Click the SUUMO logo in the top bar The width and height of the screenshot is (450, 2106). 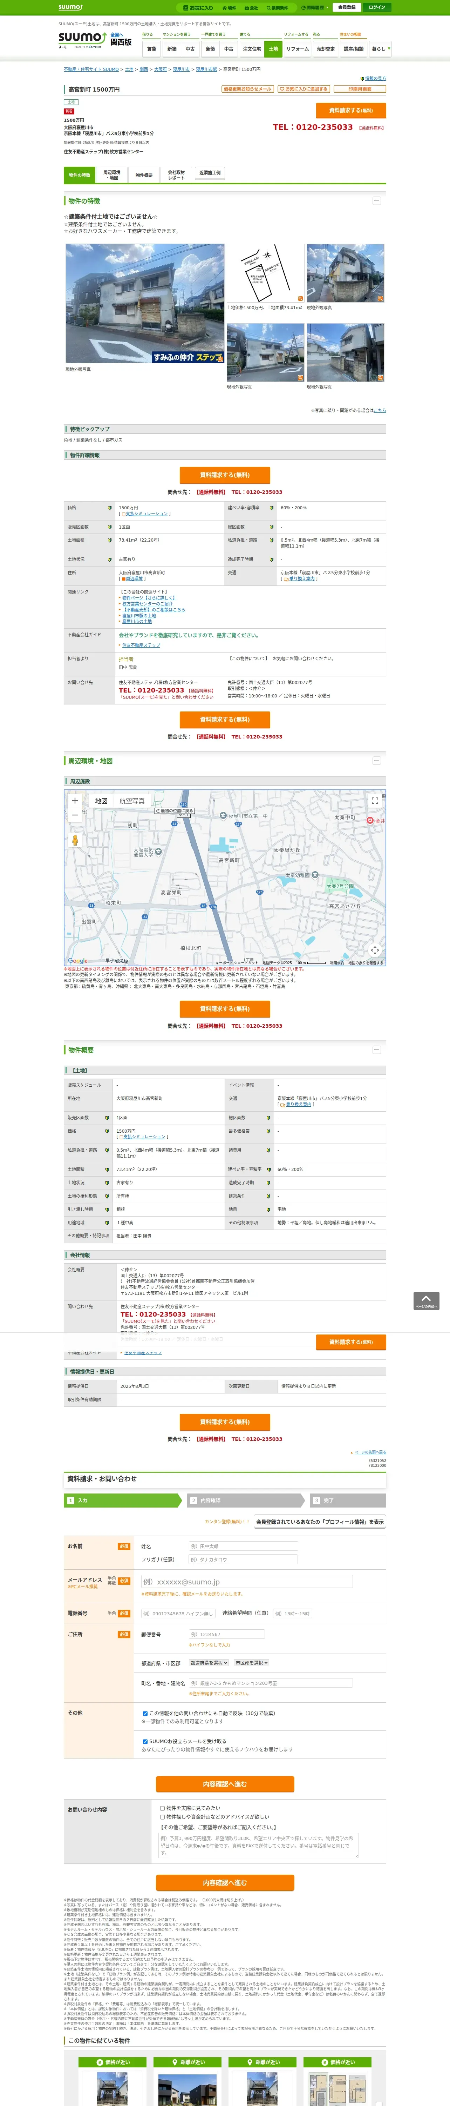tap(70, 7)
